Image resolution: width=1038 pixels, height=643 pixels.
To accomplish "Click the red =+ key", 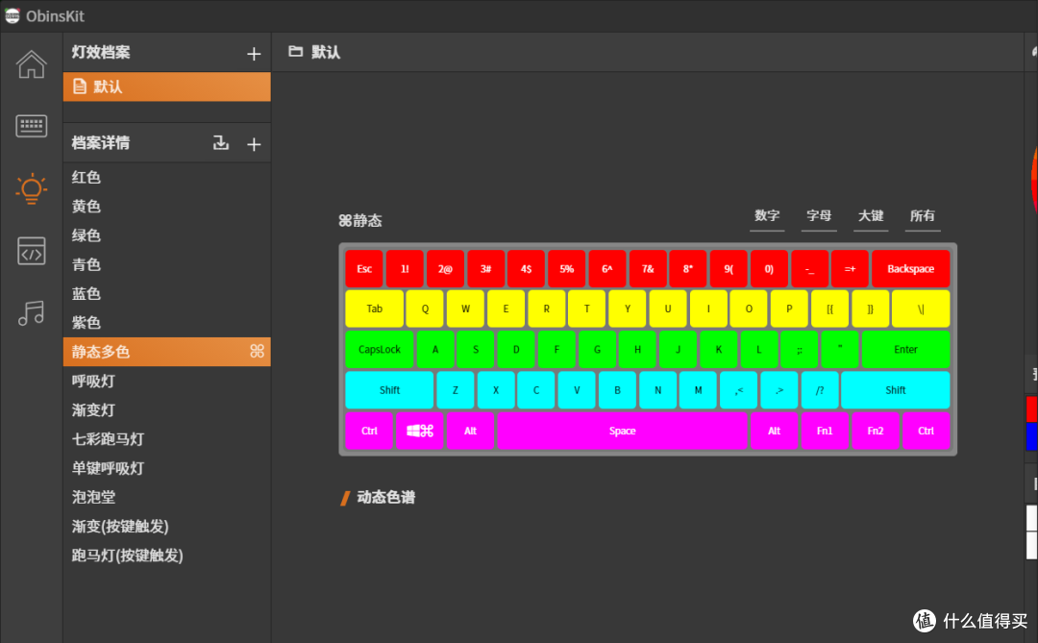I will point(850,269).
